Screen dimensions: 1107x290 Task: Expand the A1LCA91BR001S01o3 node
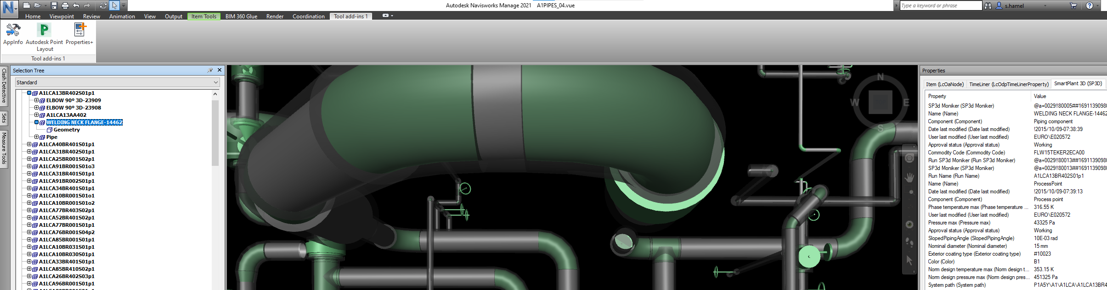[29, 166]
